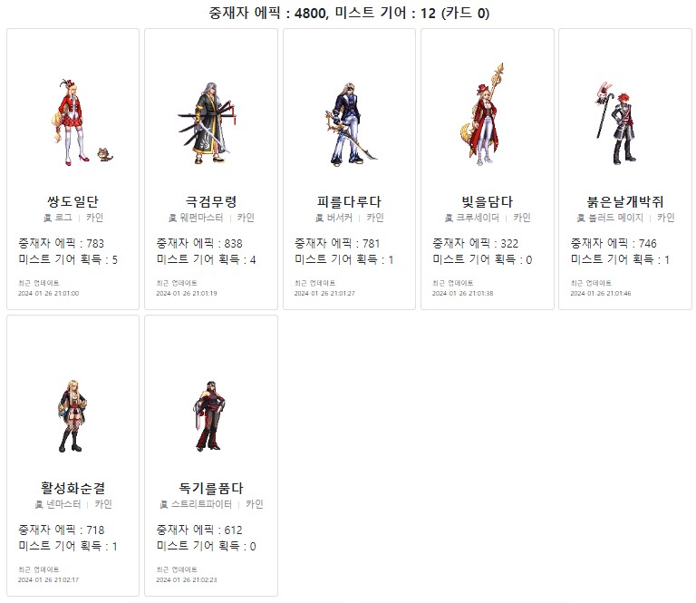Click the guild icon beside 블러드 메이지

coord(581,218)
